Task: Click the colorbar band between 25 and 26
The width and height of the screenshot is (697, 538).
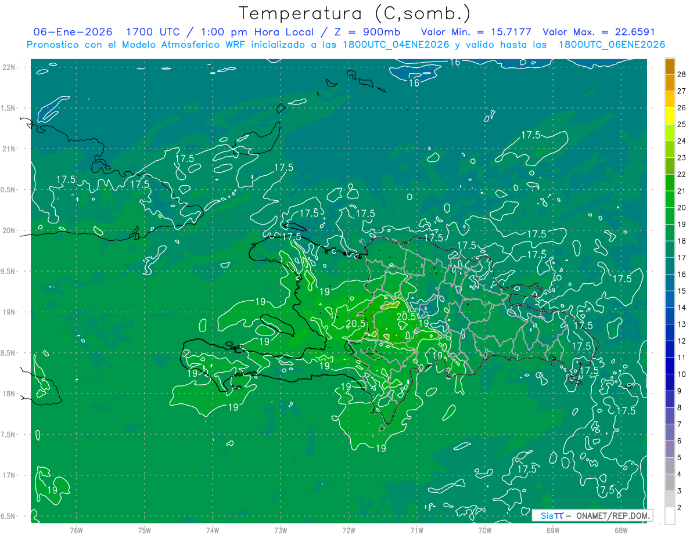Action: coord(670,116)
